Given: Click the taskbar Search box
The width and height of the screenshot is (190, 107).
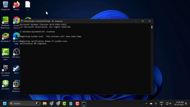Looking at the screenshot, I should (x=25, y=103).
